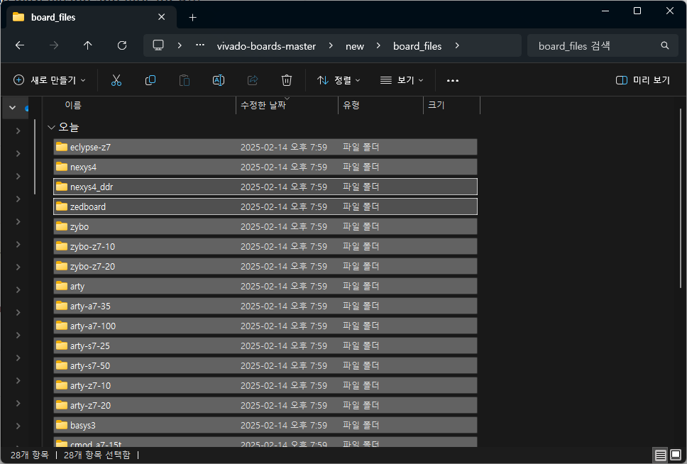The image size is (687, 464).
Task: Click the 28개 항목 선택함 status text
Action: click(x=97, y=455)
